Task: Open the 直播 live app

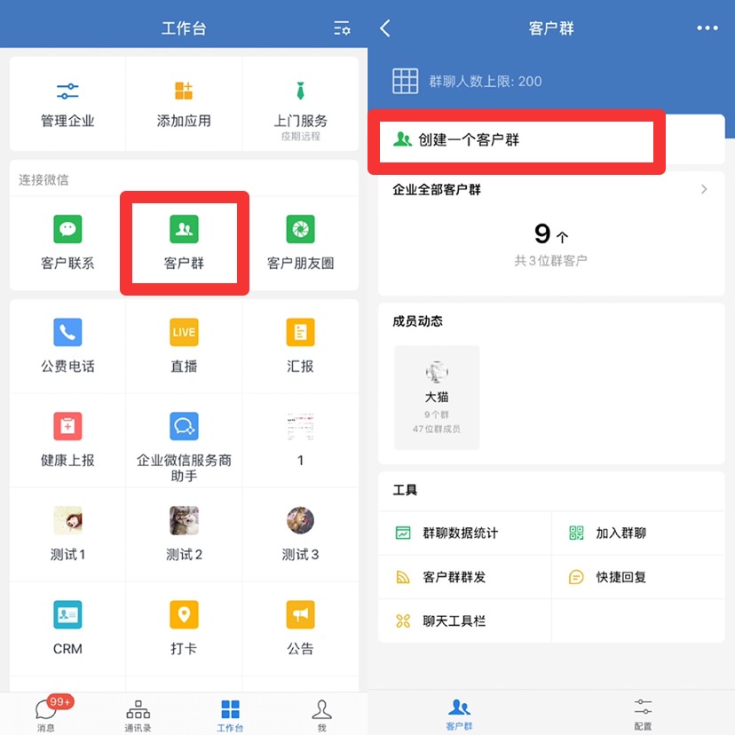Action: [184, 333]
